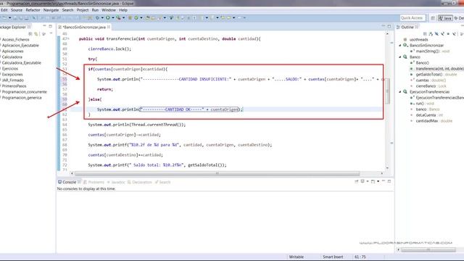This screenshot has width=464, height=261.
Task: Maximize the Console view panel
Action: click(389, 181)
